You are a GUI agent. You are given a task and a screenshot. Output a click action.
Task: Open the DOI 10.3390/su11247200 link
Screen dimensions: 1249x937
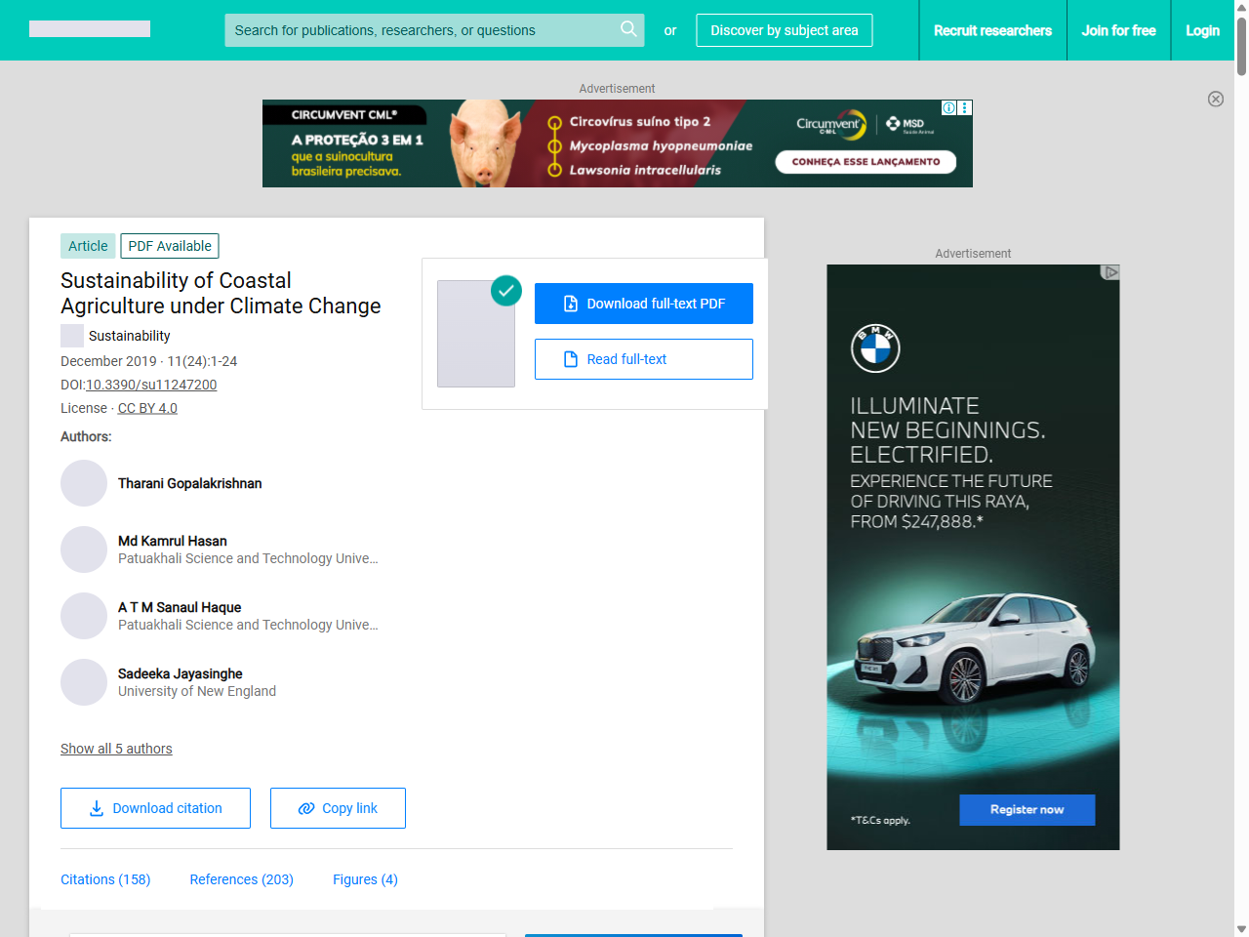tap(151, 385)
